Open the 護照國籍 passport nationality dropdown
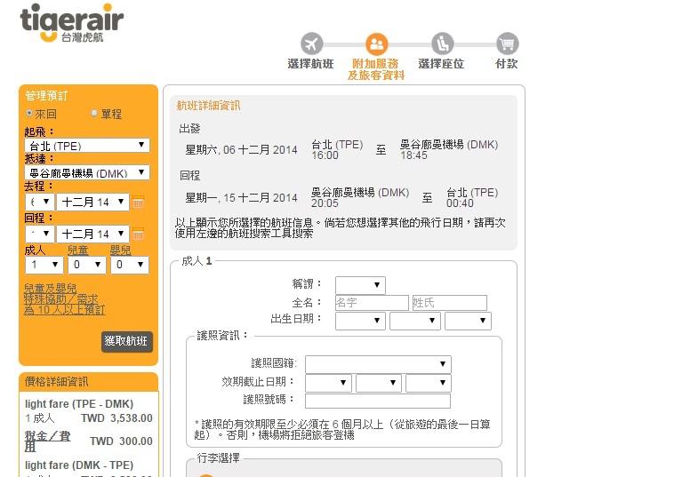Screen dimensions: 674x477 (378, 364)
